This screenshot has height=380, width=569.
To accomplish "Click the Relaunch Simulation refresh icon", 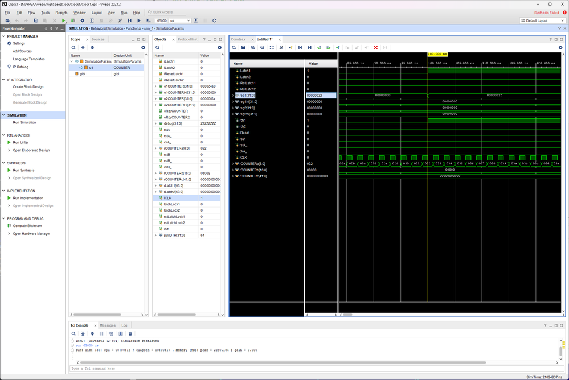I will click(x=214, y=20).
